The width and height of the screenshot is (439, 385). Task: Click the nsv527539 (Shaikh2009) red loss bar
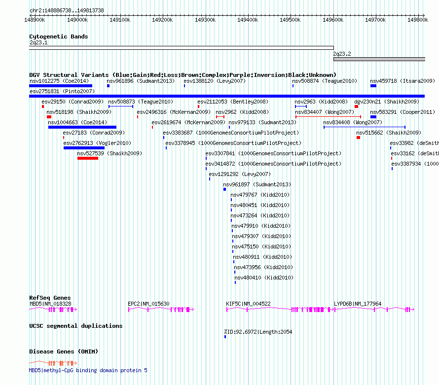[88, 158]
